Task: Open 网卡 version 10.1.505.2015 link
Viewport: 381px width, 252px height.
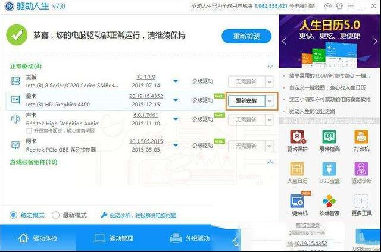Action: (x=146, y=141)
